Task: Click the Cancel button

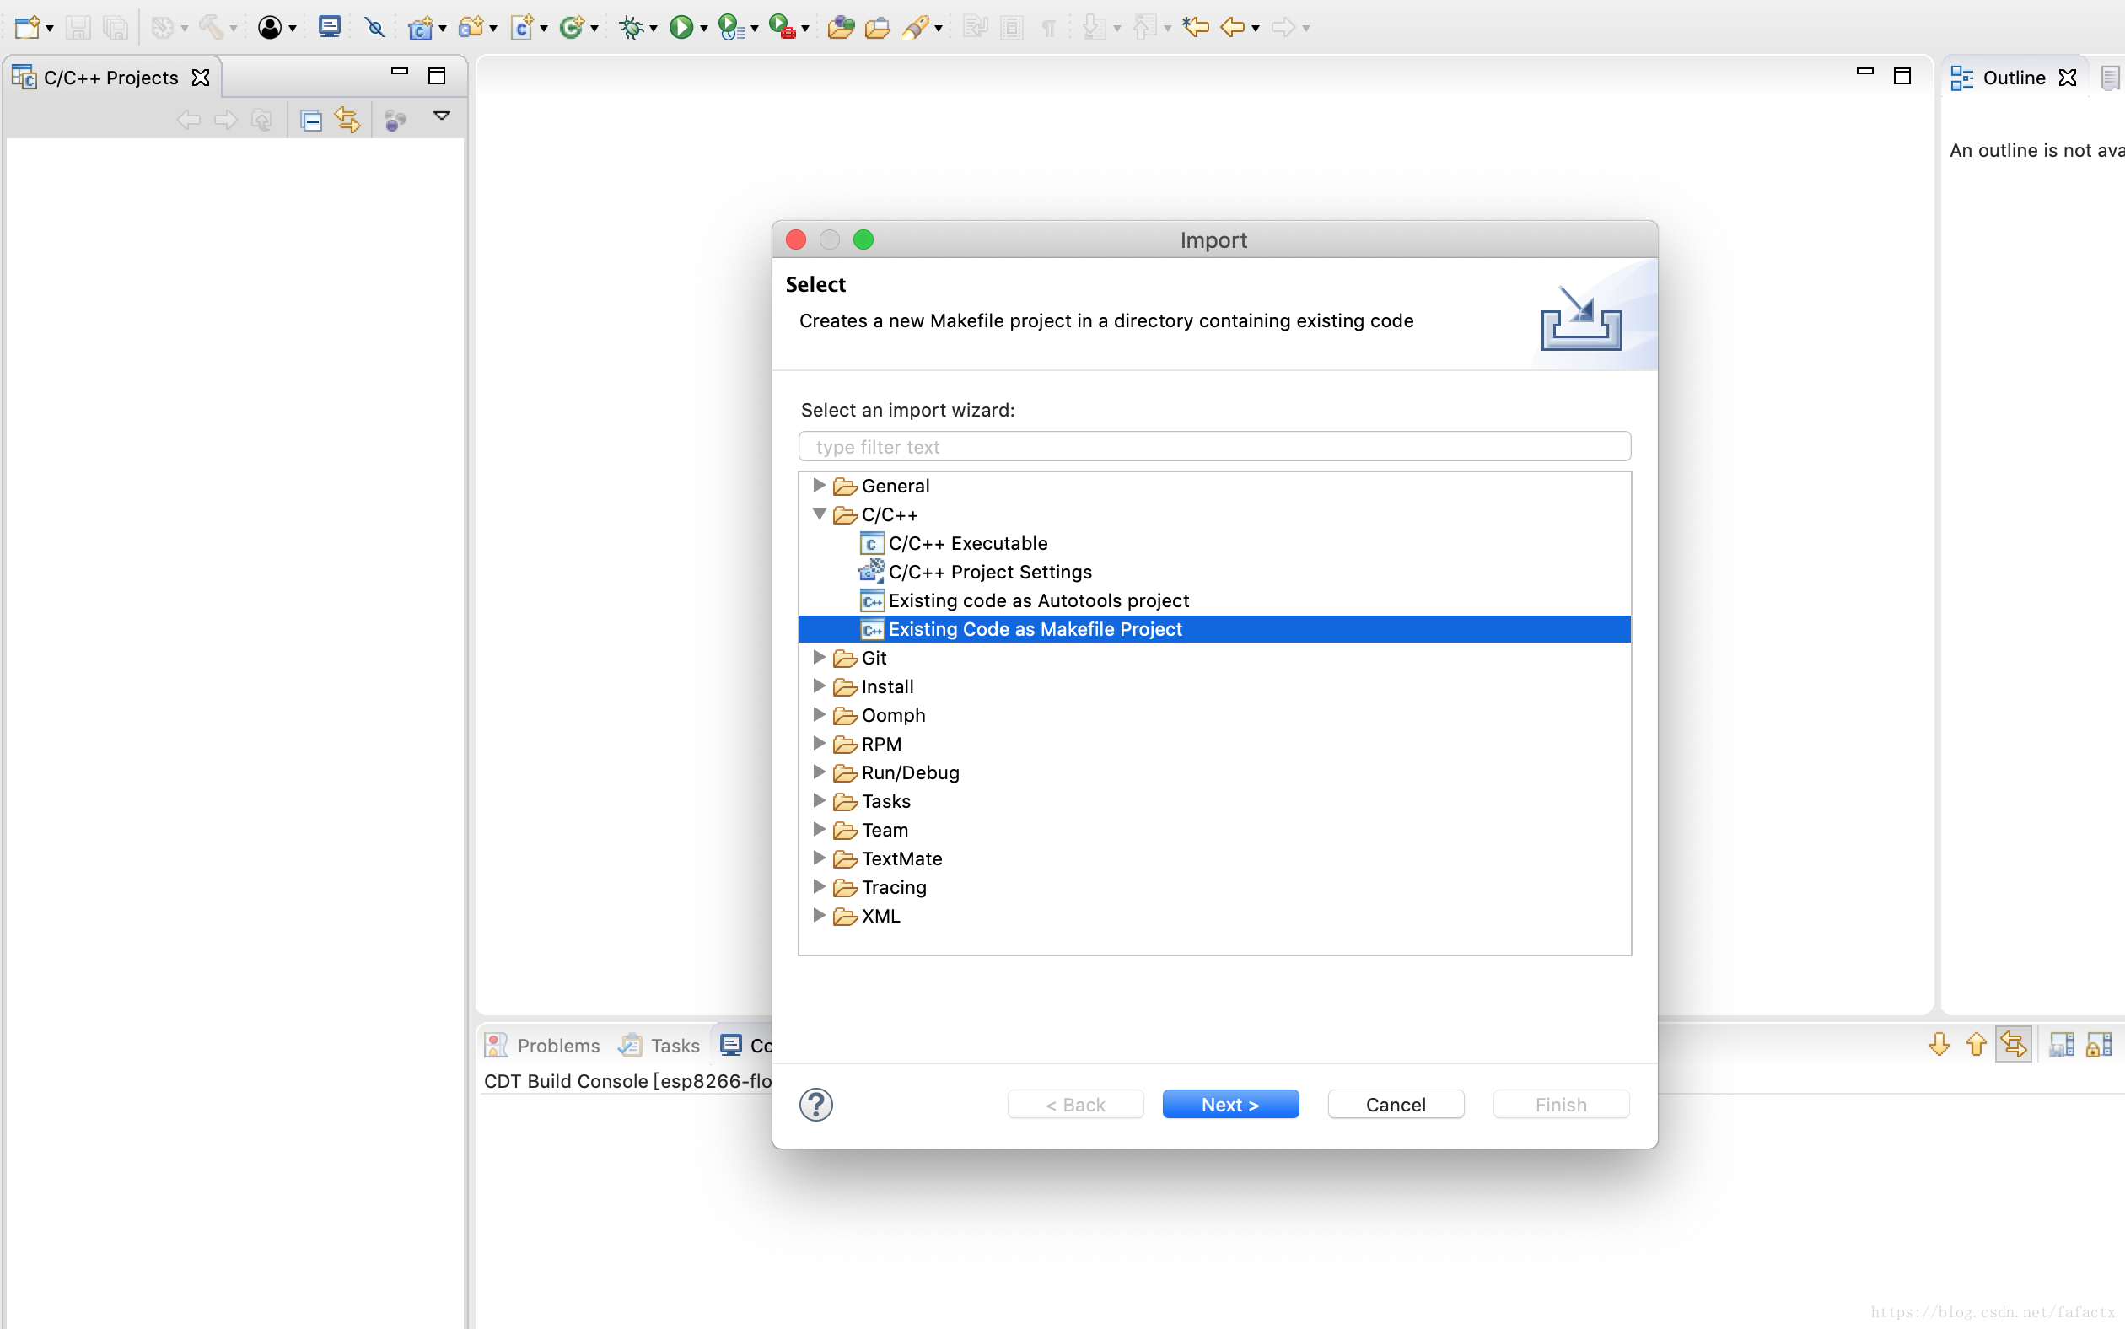Action: [1395, 1104]
